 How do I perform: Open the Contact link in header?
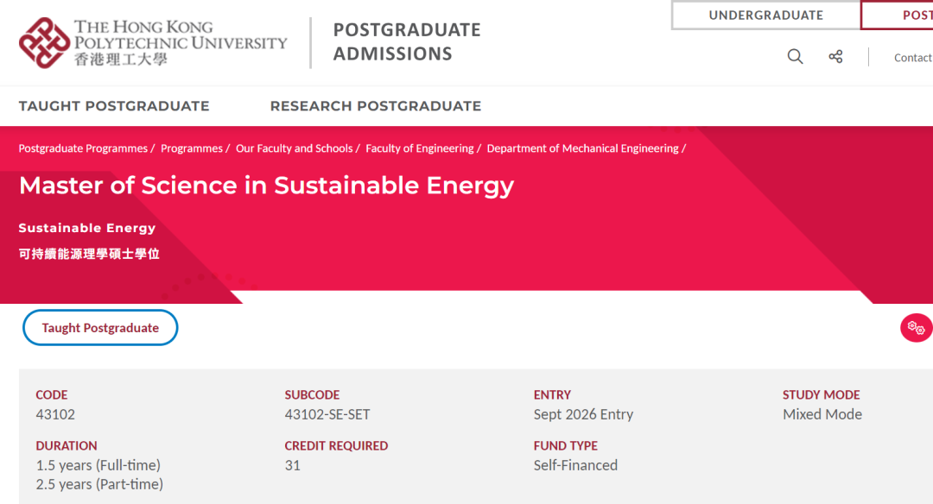912,58
